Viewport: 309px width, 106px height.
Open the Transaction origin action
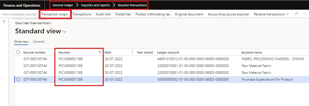pyautogui.click(x=55, y=14)
